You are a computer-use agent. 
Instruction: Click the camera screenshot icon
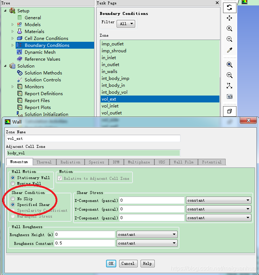pyautogui.click(x=230, y=96)
